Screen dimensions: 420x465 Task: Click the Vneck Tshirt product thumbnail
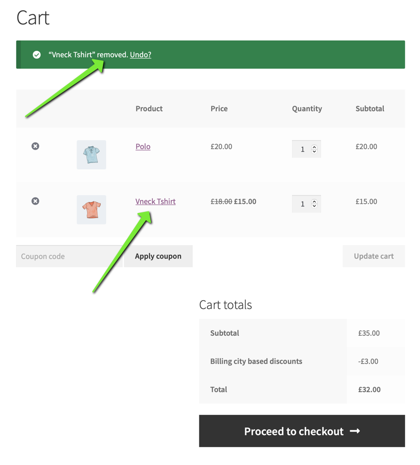click(x=91, y=209)
